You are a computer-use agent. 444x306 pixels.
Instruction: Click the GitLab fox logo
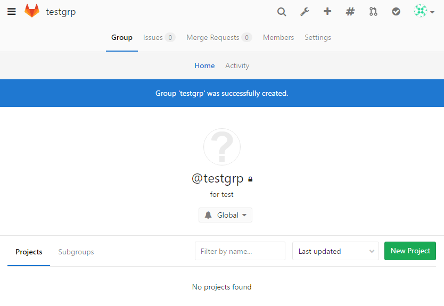[32, 11]
